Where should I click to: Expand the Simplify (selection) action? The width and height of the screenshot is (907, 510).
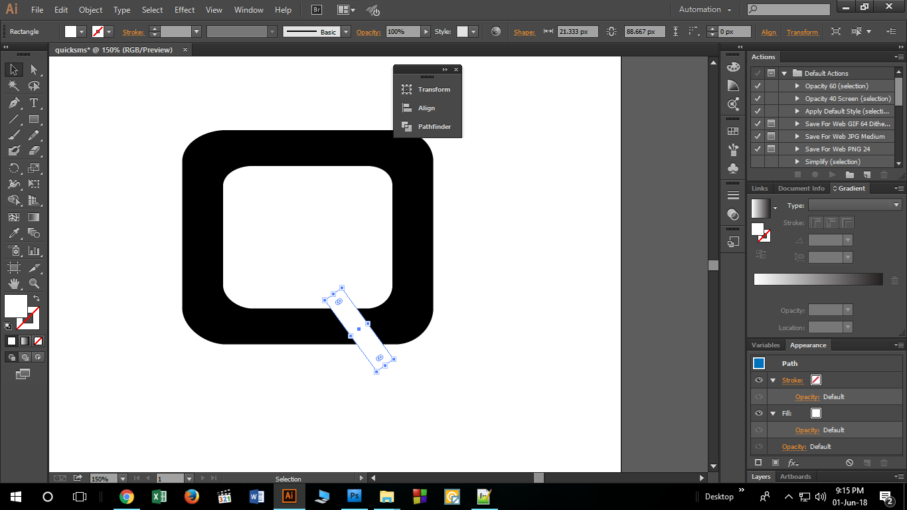(x=797, y=161)
